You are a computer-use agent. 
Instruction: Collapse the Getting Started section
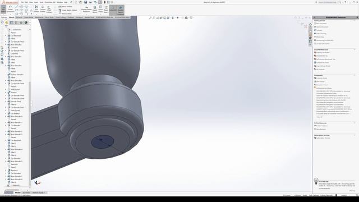click(x=355, y=21)
